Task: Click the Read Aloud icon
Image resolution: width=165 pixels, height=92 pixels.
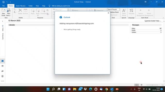Action: point(124,12)
